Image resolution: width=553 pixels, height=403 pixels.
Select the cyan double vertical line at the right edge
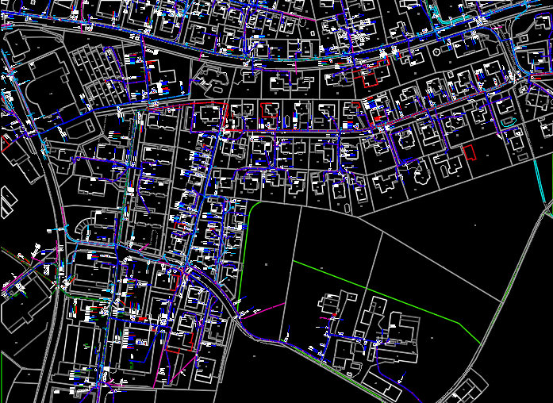[x=540, y=182]
